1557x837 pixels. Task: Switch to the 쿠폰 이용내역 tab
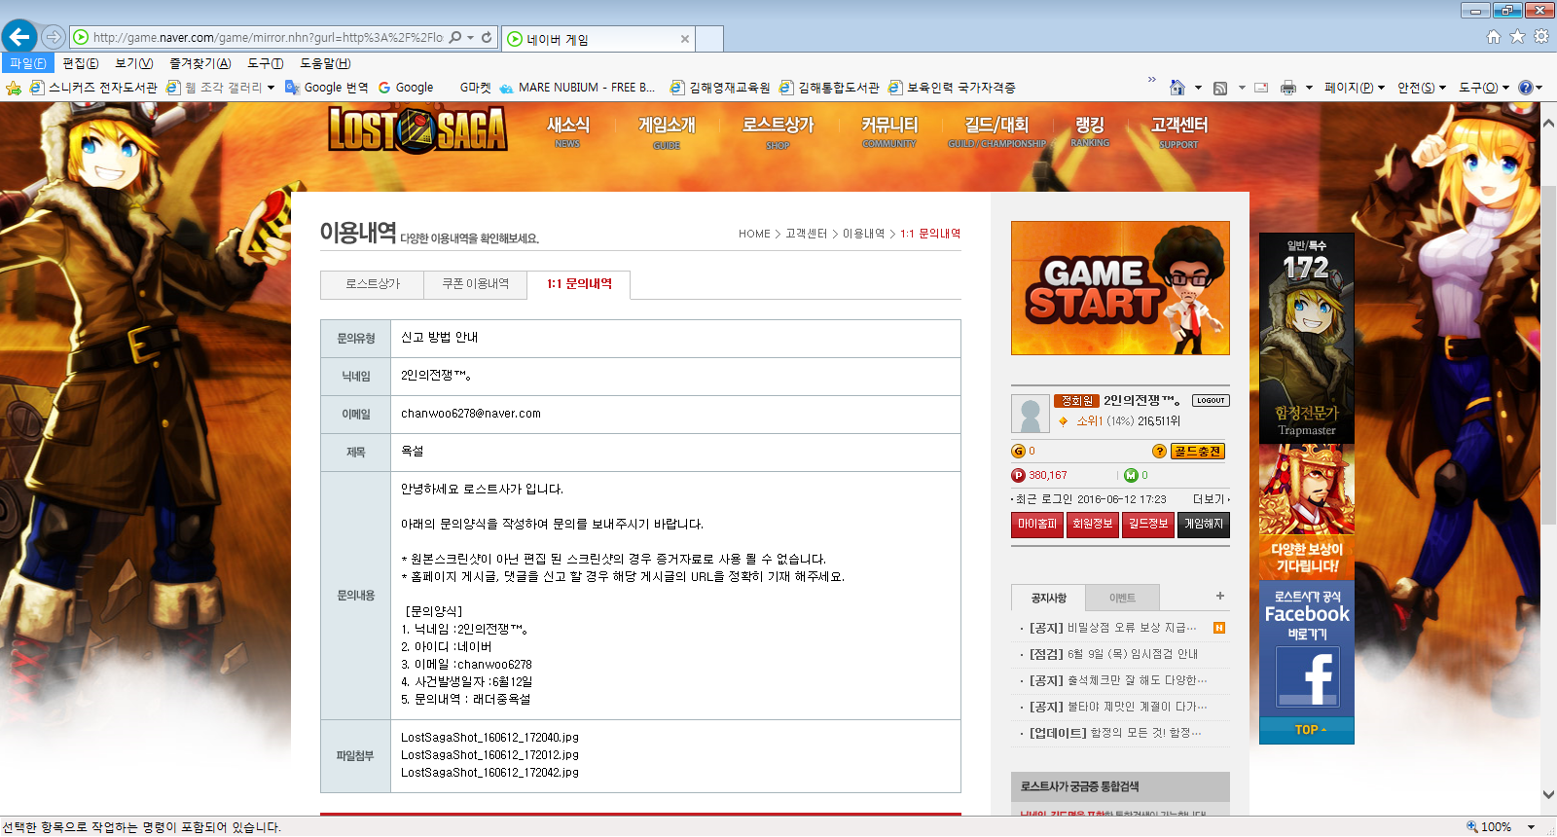(476, 284)
